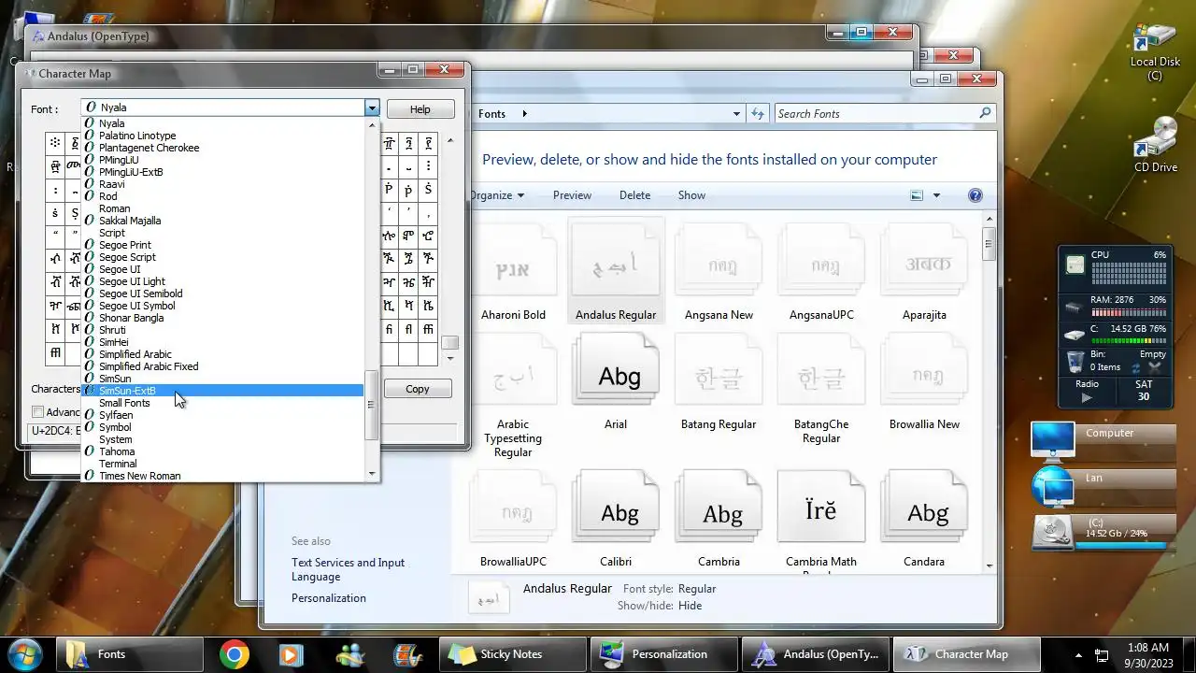The image size is (1196, 673).
Task: Click the character grid scrollbar thumb
Action: click(x=450, y=342)
